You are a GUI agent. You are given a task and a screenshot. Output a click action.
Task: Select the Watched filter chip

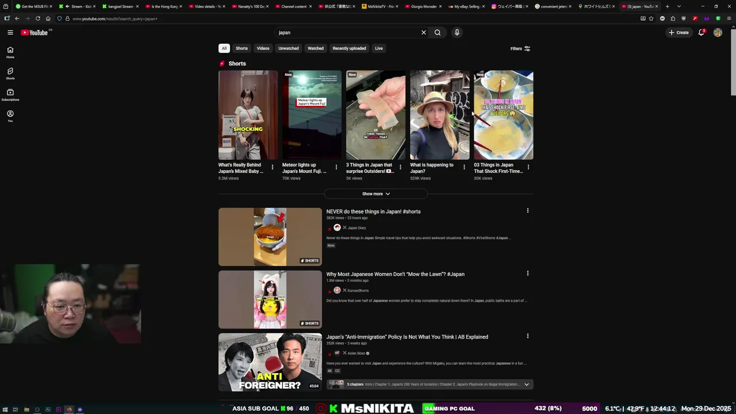(x=316, y=48)
